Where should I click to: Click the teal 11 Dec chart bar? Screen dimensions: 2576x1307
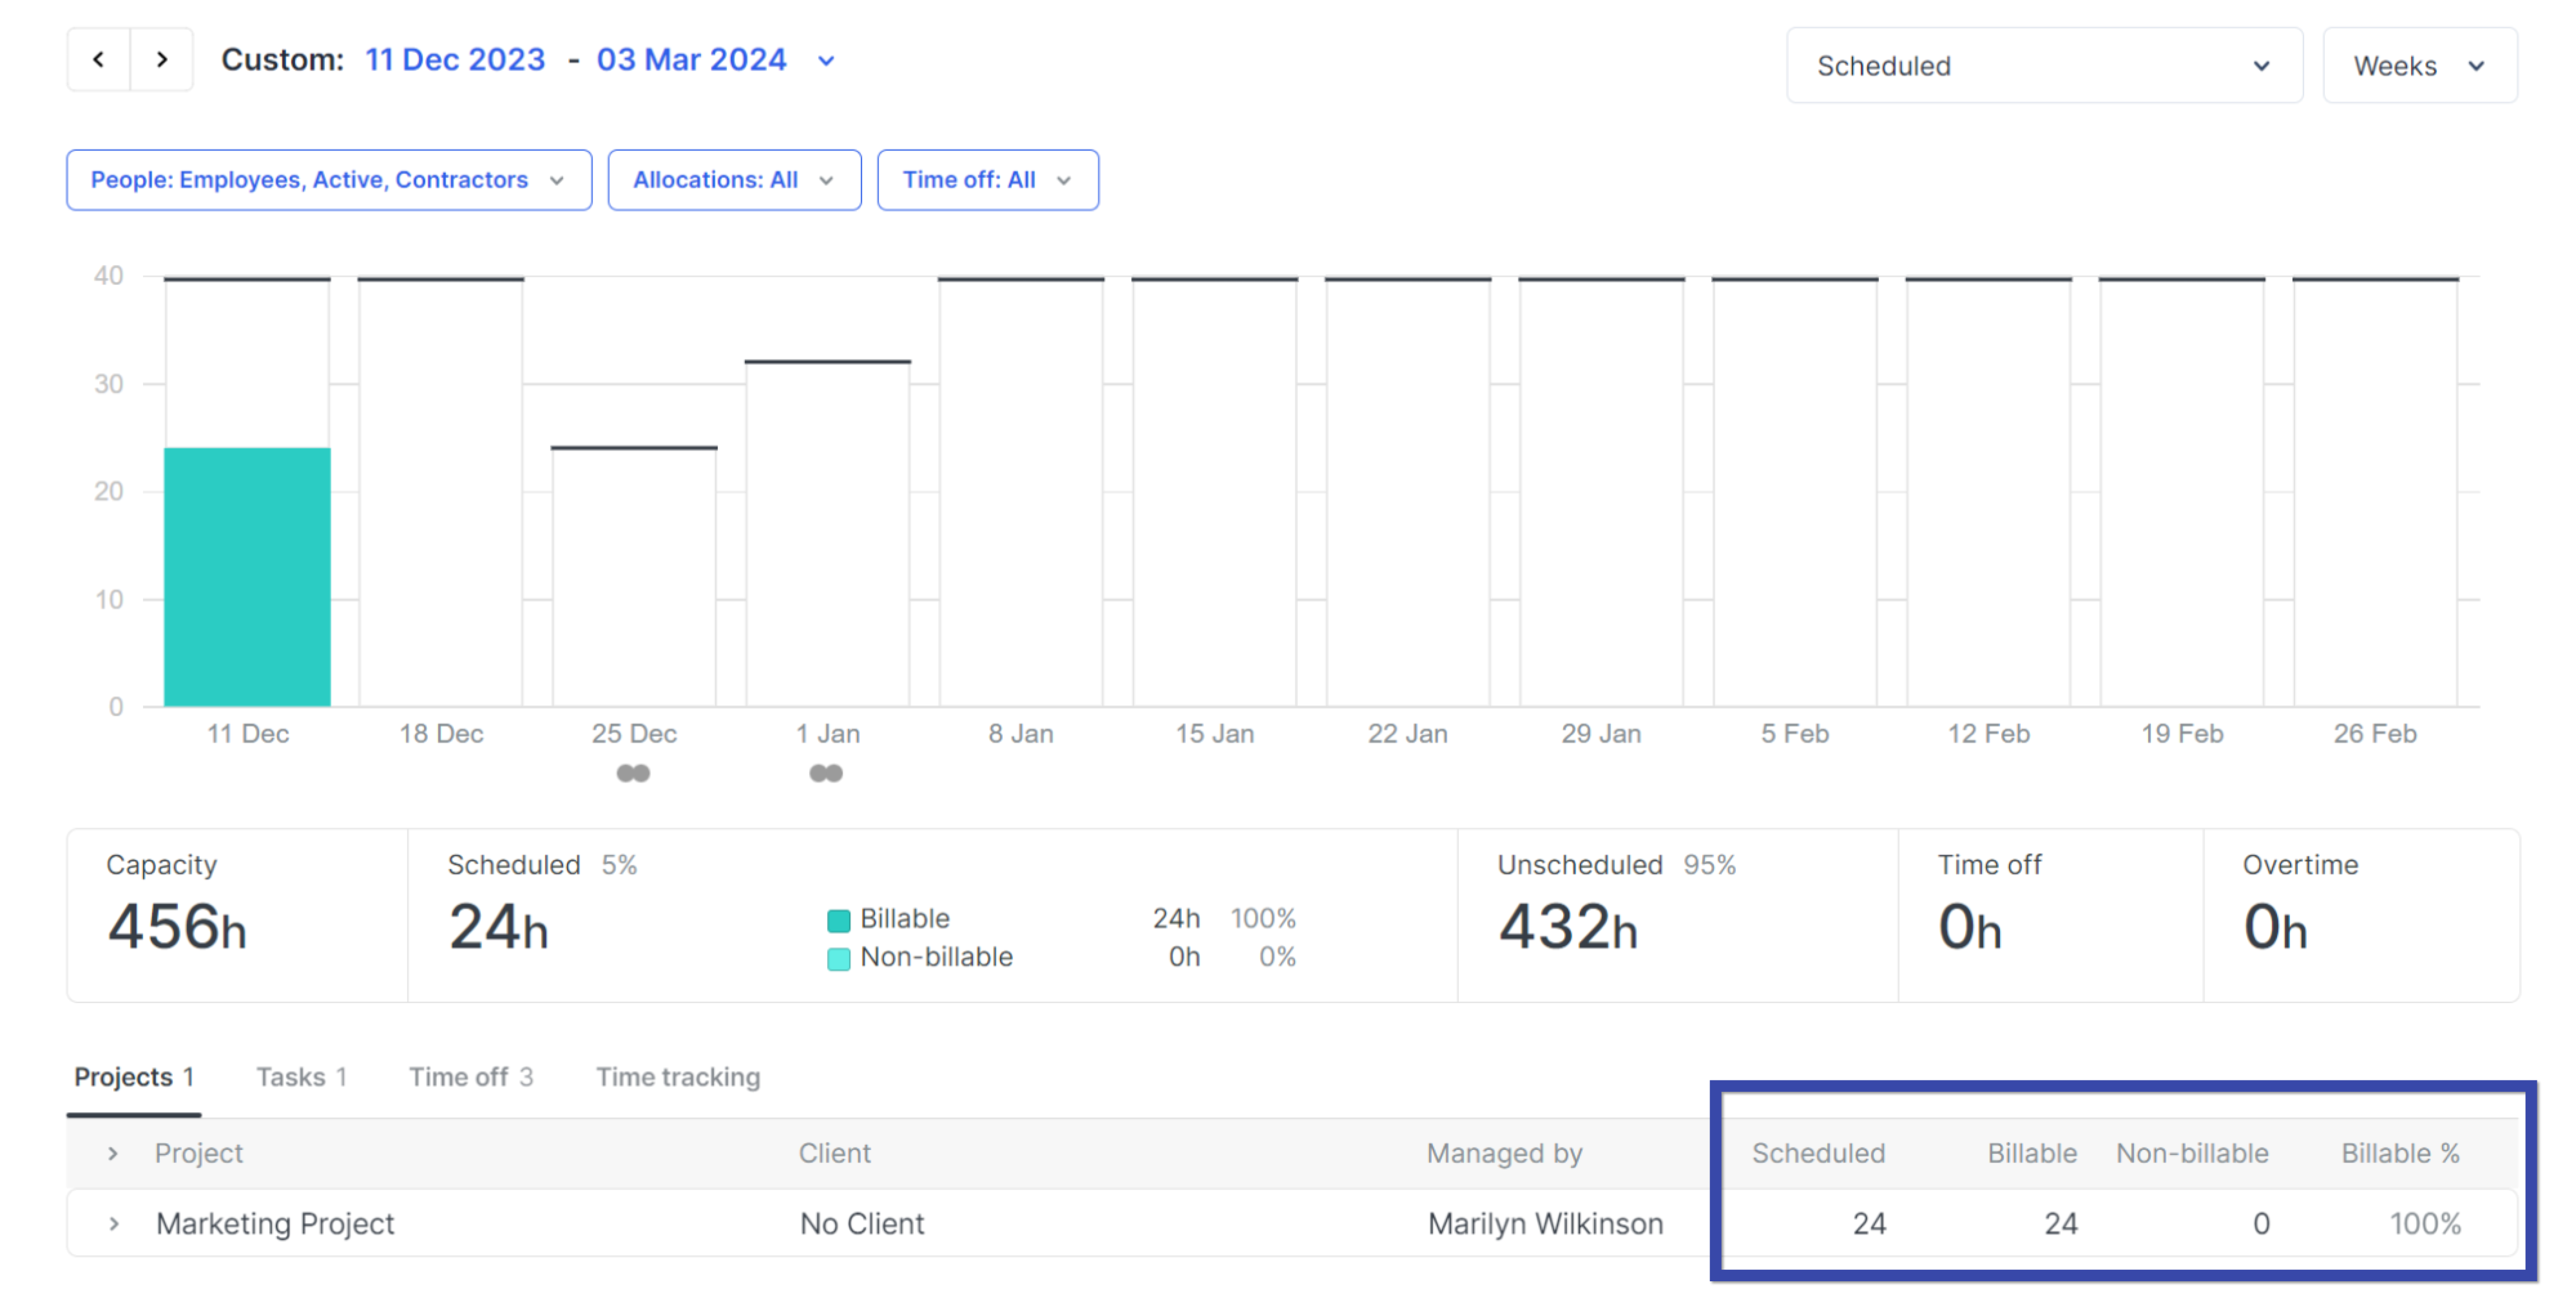pyautogui.click(x=247, y=577)
